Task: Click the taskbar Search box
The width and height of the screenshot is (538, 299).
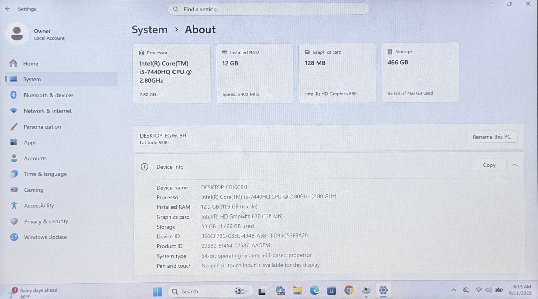Action: pos(210,291)
